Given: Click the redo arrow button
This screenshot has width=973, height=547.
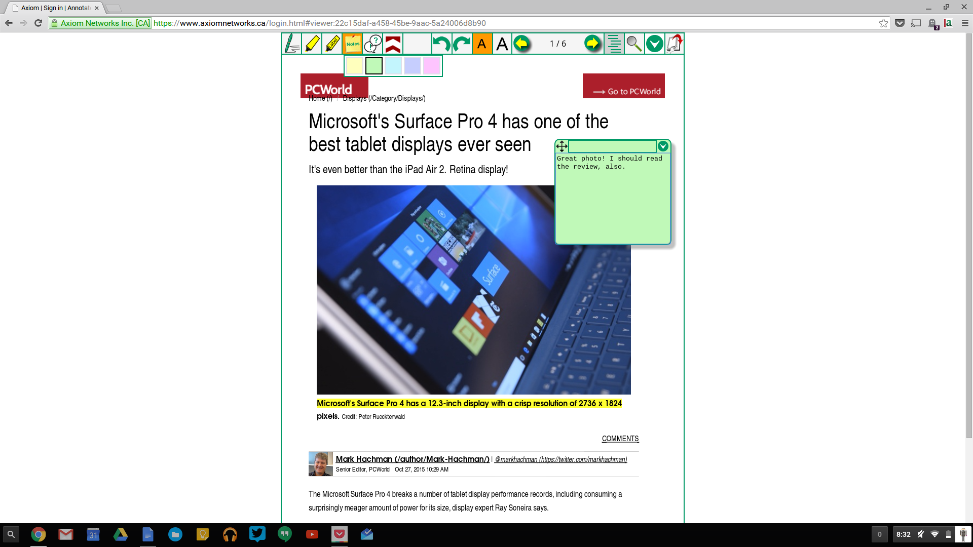Looking at the screenshot, I should [462, 44].
